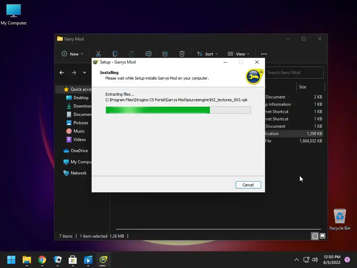Select the 1,804,032 KB file row
This screenshot has height=268, width=357.
coord(294,141)
